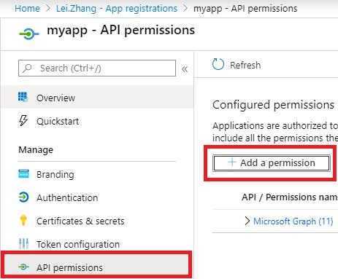Click the myapp header logo icon
Screen dimensions: 338x279
29,34
